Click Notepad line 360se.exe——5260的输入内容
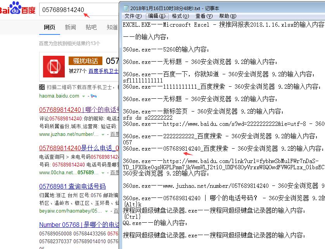This screenshot has width=325, height=249. point(166,50)
